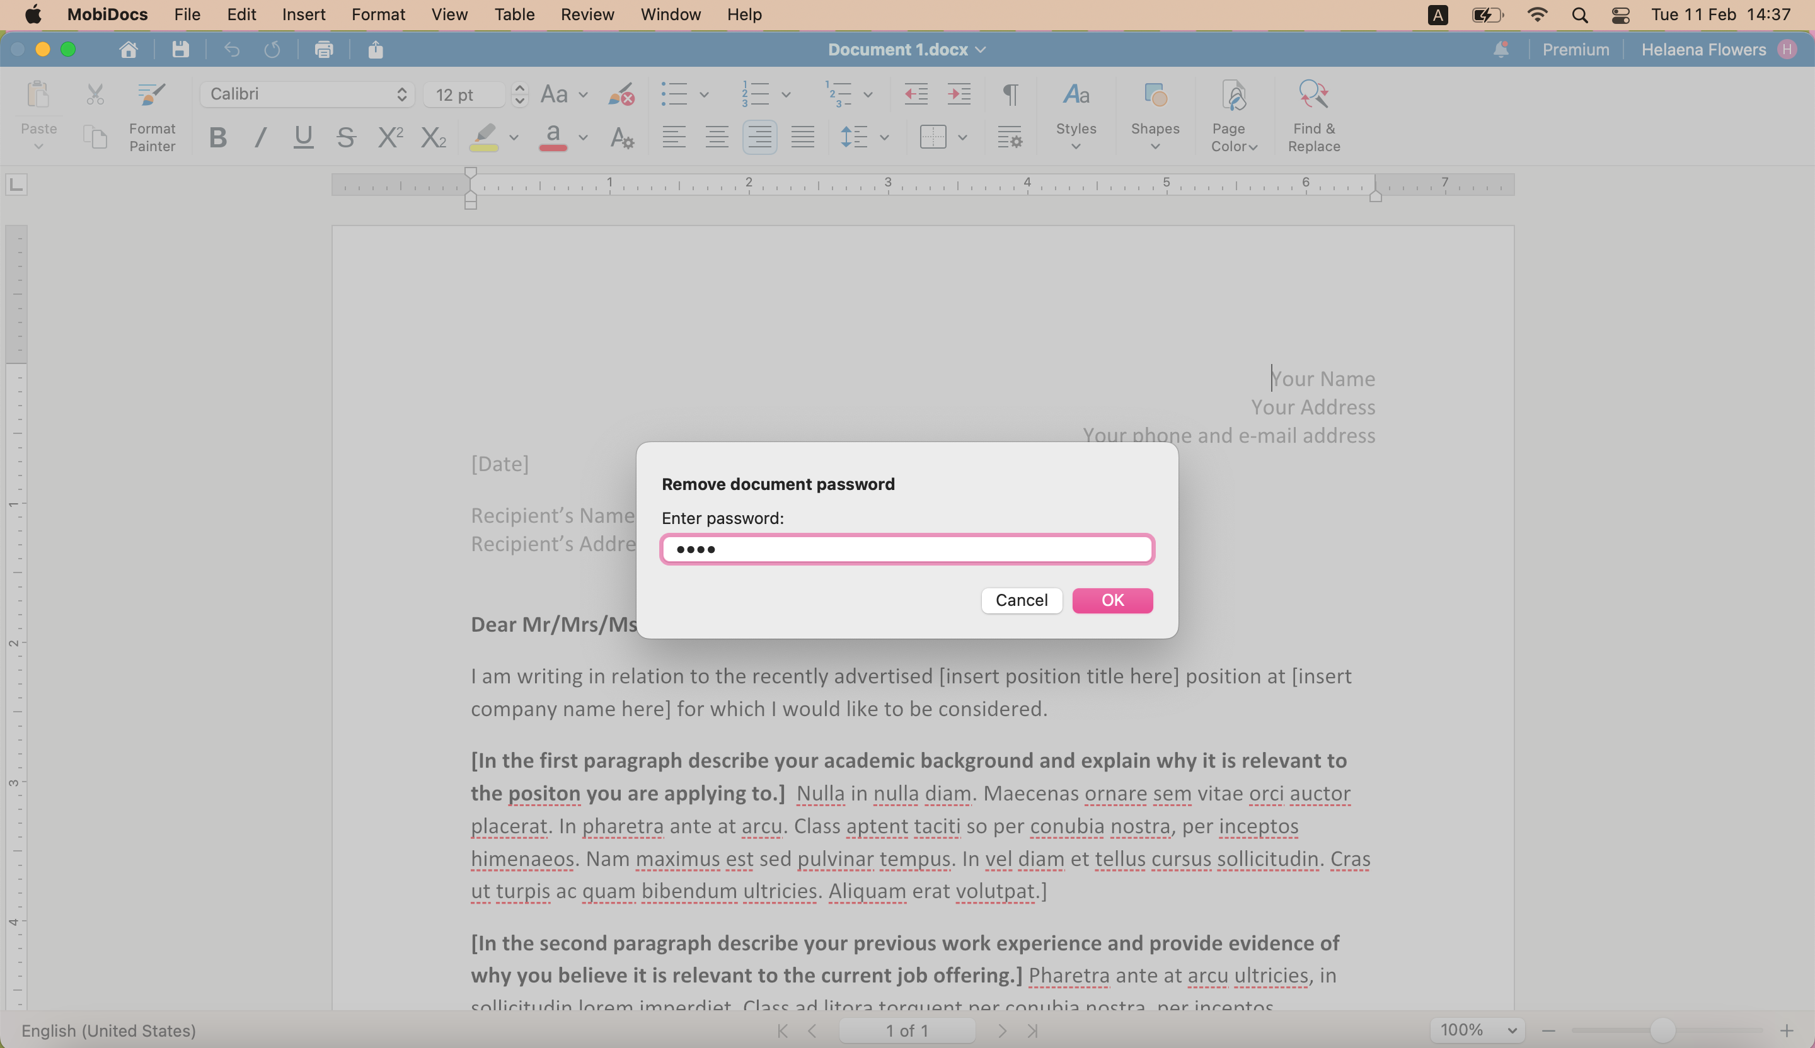The image size is (1815, 1048).
Task: Open Styles gallery dropdown
Action: 1075,116
